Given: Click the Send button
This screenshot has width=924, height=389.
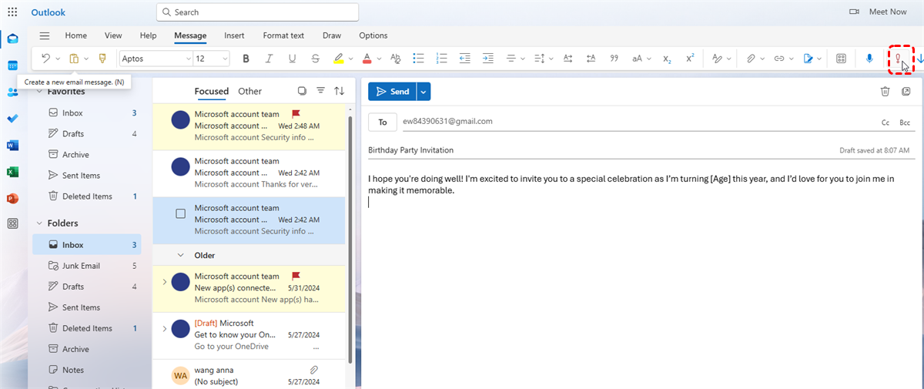Looking at the screenshot, I should tap(392, 92).
